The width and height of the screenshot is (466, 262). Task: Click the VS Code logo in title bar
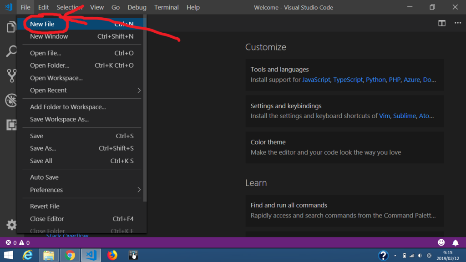[x=9, y=7]
